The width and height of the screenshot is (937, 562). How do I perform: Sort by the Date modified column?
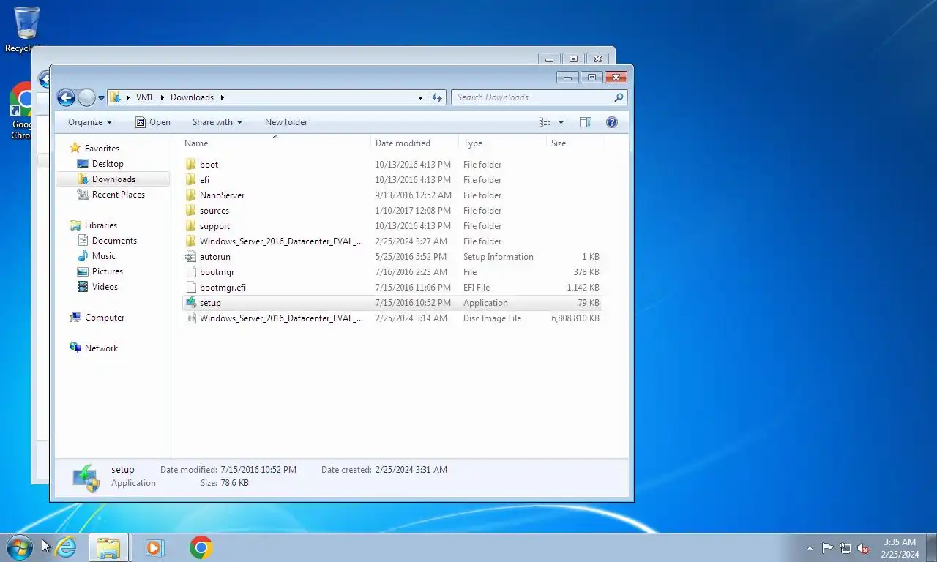(x=414, y=143)
